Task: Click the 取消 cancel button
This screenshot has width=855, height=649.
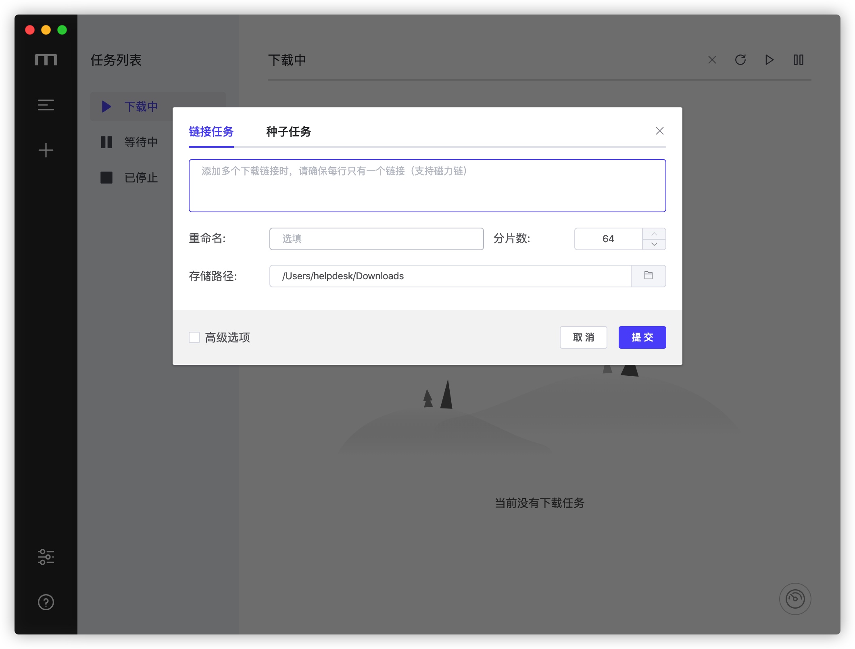Action: click(x=583, y=337)
